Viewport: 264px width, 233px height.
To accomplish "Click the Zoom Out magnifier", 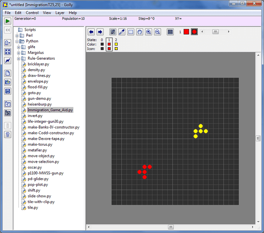I will coord(158,32).
